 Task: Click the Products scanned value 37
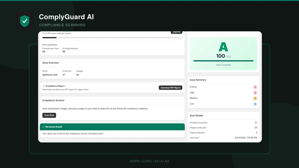click(256, 123)
